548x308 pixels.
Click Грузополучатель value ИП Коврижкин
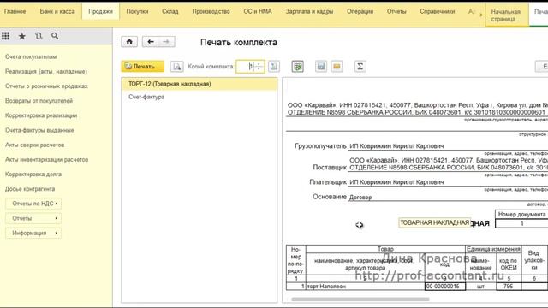click(396, 146)
